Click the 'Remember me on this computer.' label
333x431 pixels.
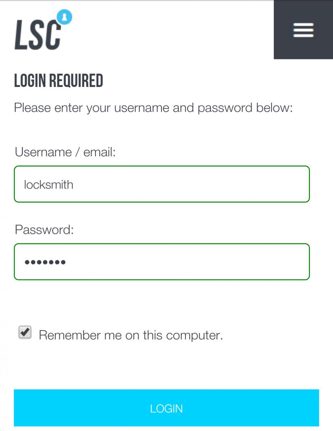(x=131, y=335)
